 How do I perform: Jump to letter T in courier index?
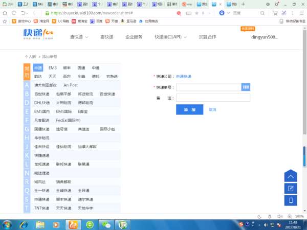click(x=27, y=208)
